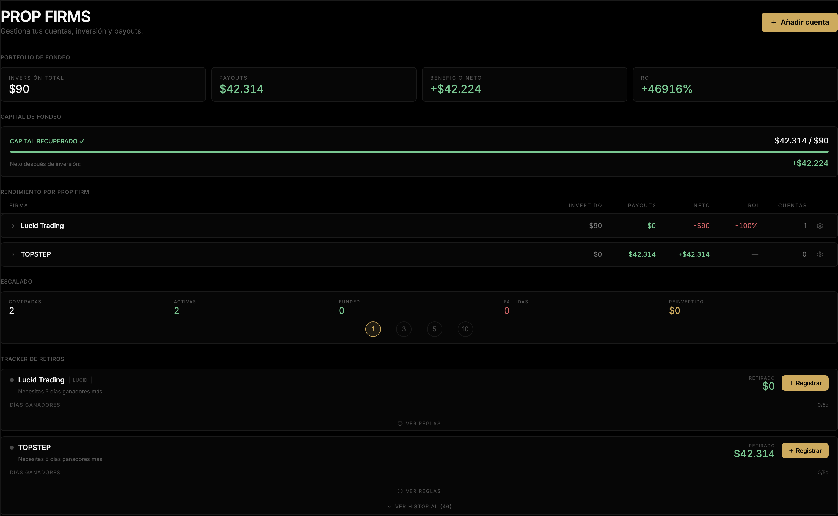Click Lucid Trading's -100% ROI cell
The width and height of the screenshot is (838, 516).
(746, 226)
